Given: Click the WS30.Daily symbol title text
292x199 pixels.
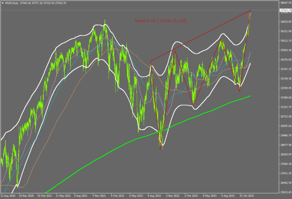Looking at the screenshot, I should pos(12,3).
